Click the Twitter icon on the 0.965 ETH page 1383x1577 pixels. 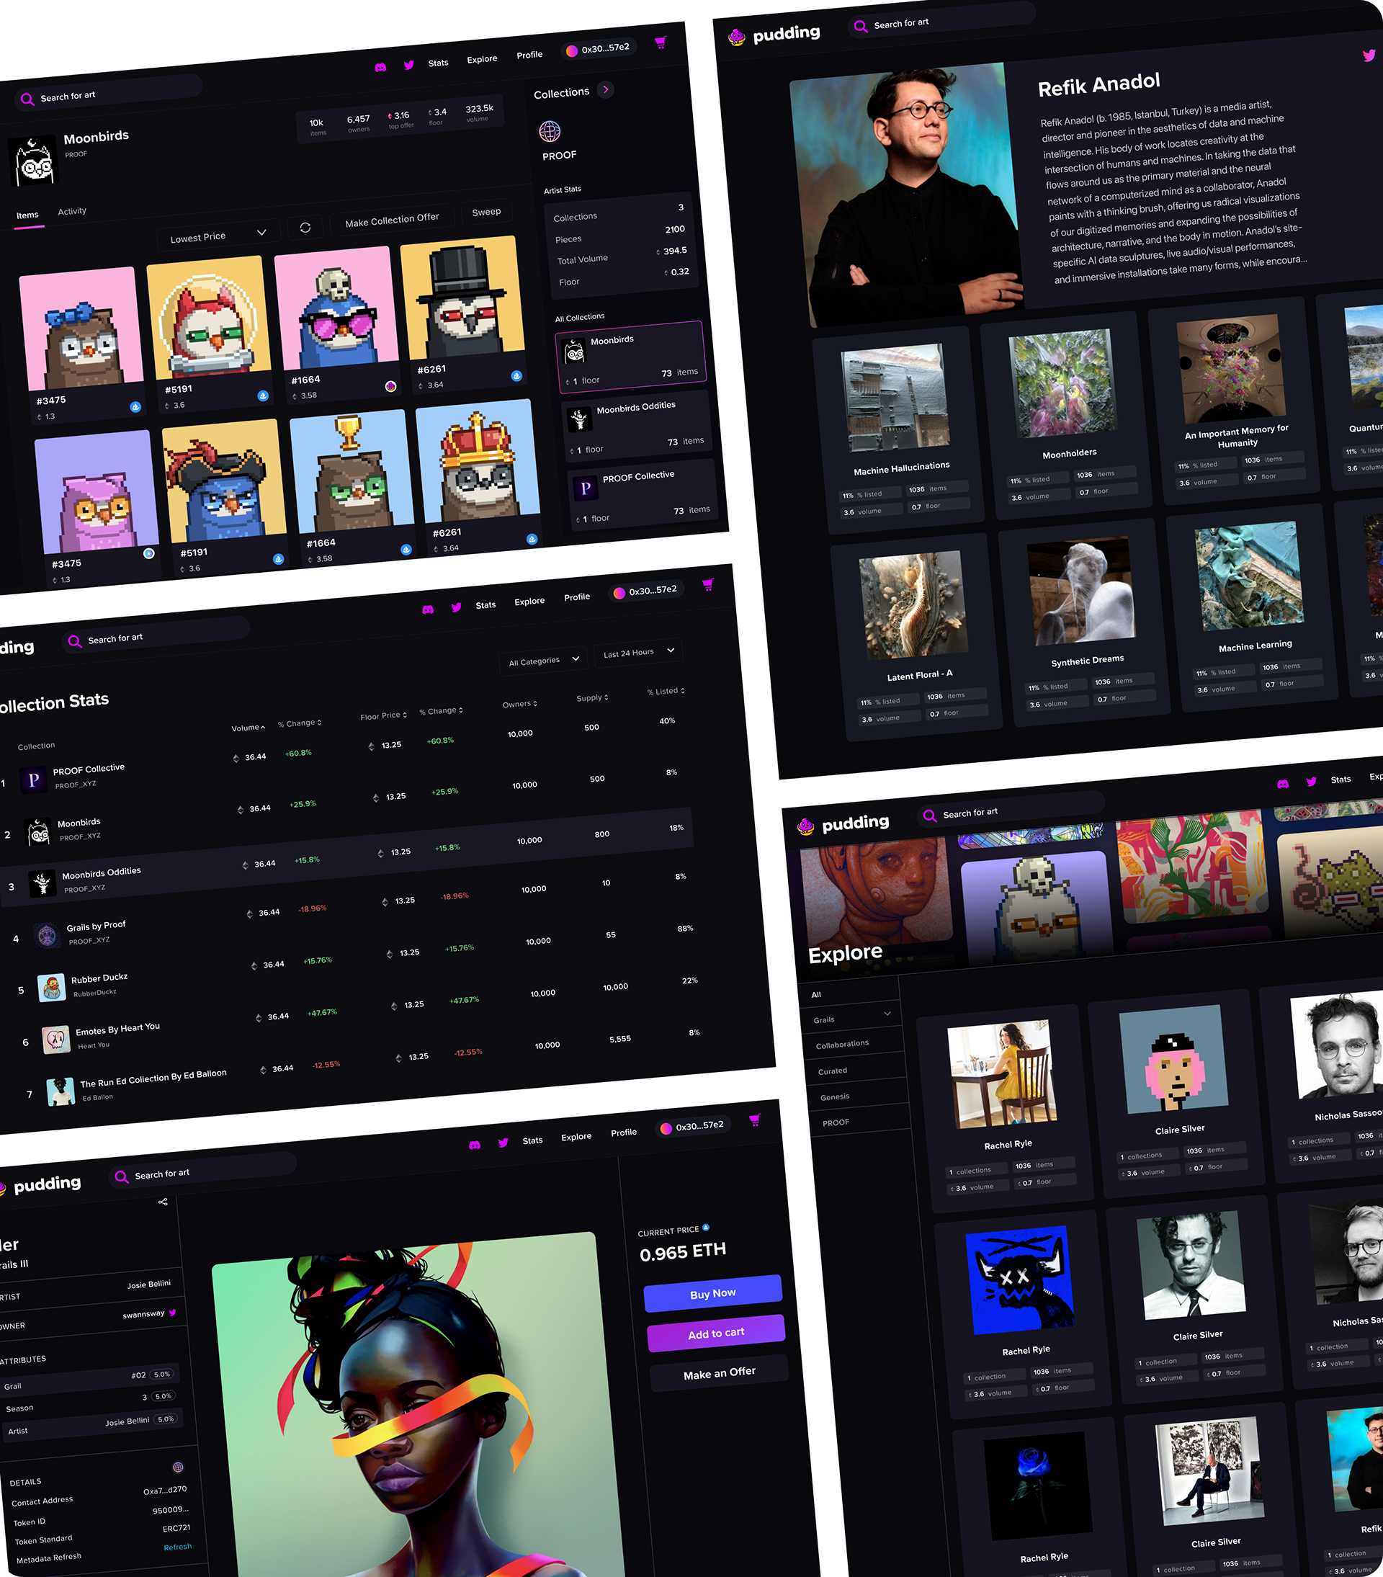pyautogui.click(x=503, y=1143)
